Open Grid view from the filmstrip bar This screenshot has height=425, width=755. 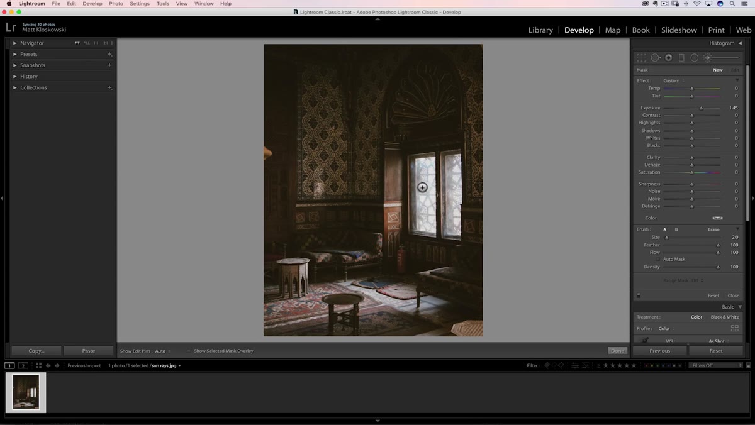click(x=38, y=365)
